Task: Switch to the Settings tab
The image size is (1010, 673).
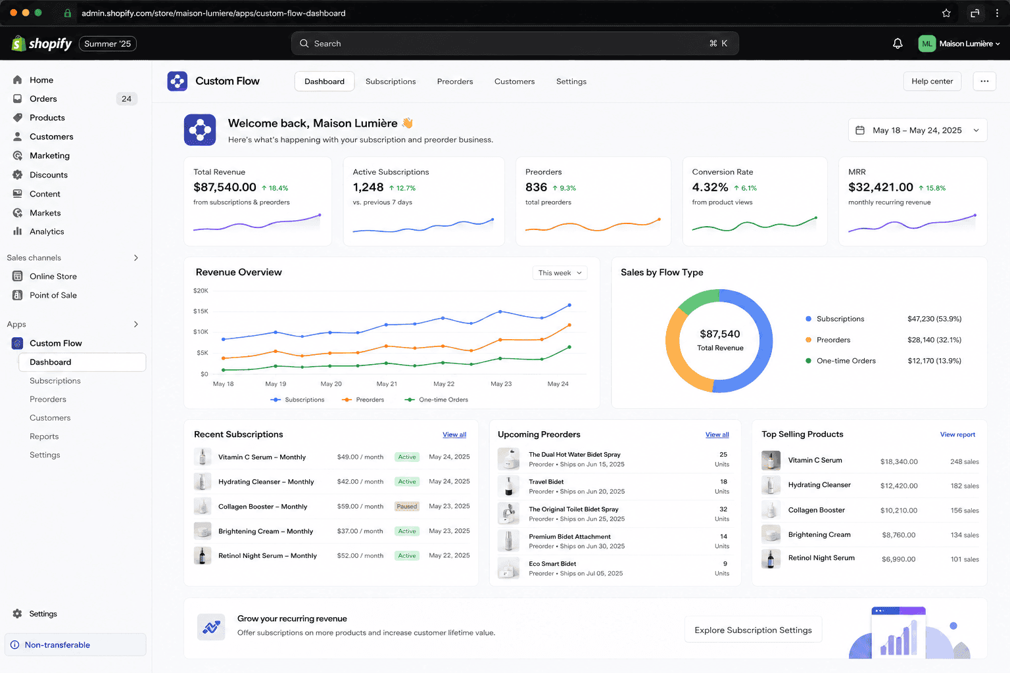Action: [571, 81]
